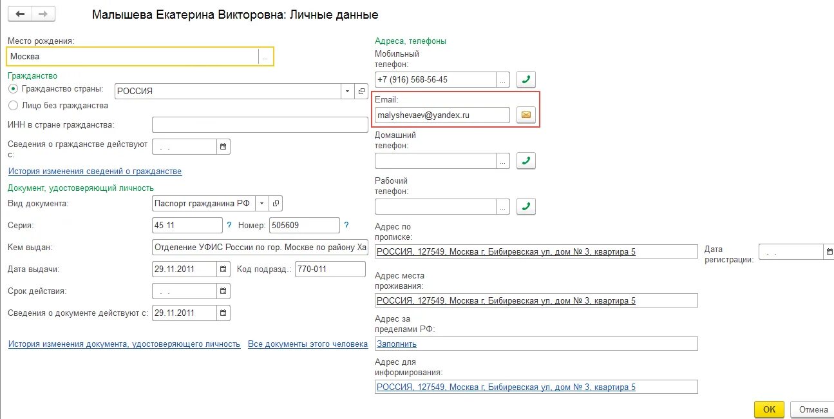Open the citizenship country record form
The width and height of the screenshot is (834, 419).
(x=362, y=91)
